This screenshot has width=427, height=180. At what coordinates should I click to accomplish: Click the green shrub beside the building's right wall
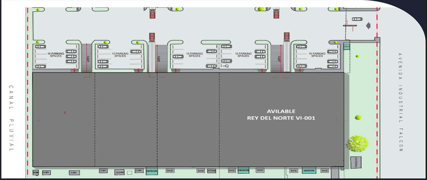(357, 118)
